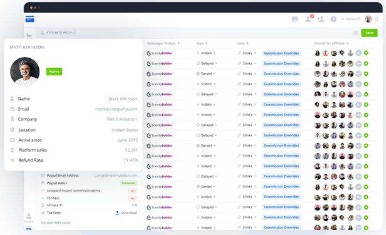Click the Connected Paypal status badge

coord(128,183)
